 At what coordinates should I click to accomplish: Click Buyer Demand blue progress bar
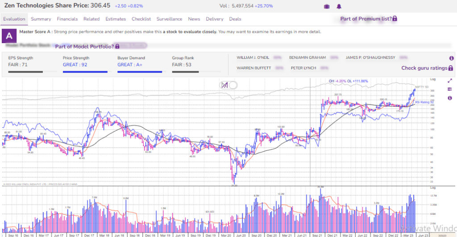(x=140, y=72)
